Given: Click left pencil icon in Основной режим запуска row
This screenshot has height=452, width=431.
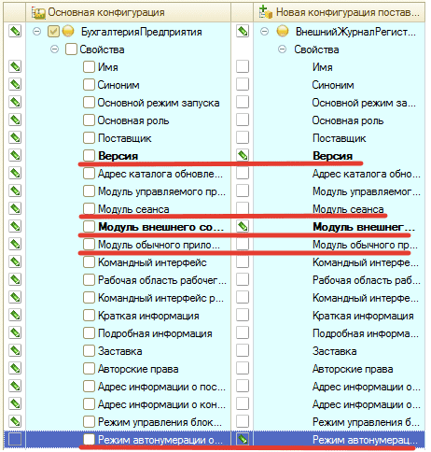Looking at the screenshot, I should [15, 103].
